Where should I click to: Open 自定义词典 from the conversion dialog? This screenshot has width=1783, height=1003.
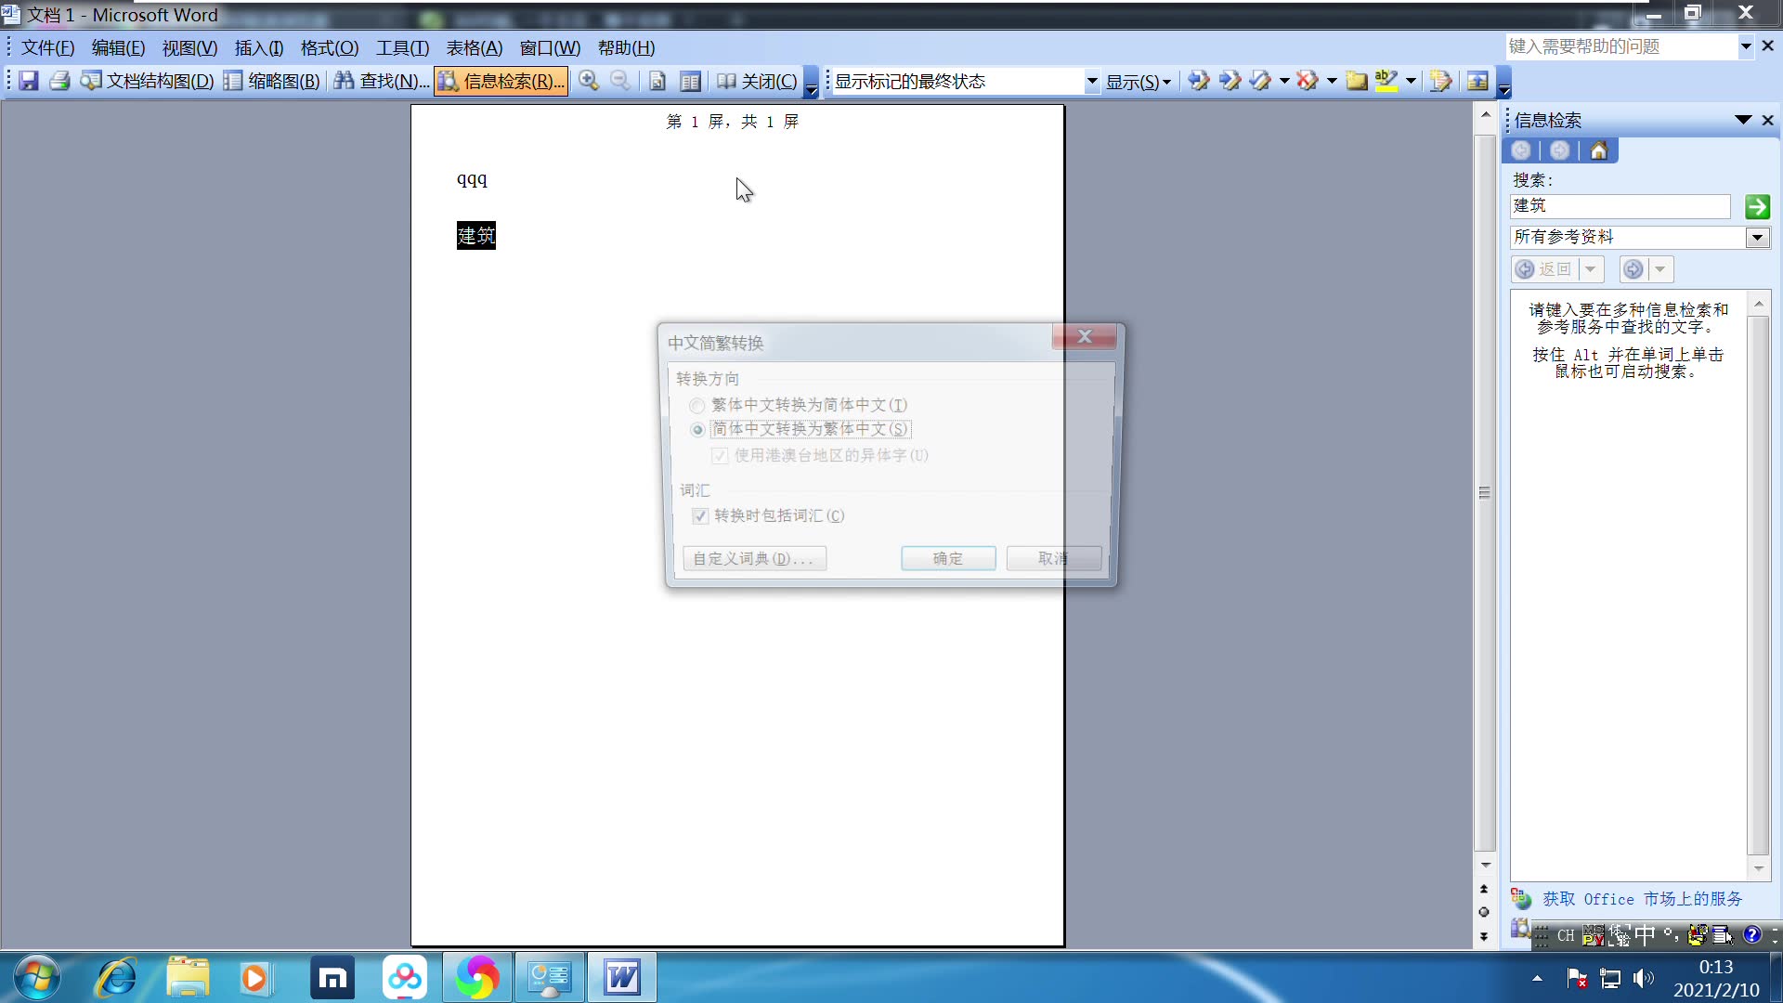click(x=754, y=558)
